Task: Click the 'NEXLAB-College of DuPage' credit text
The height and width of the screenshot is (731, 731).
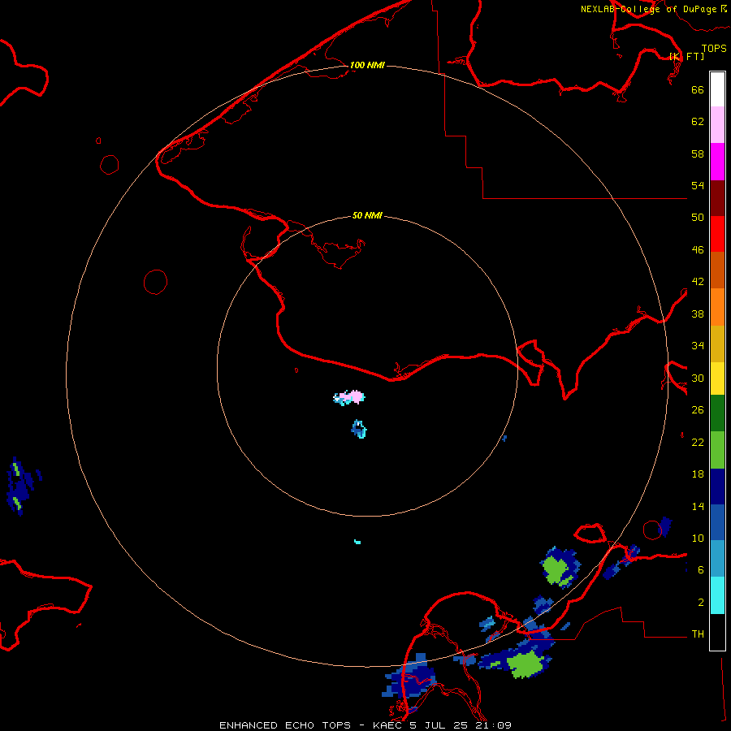Action: (649, 9)
